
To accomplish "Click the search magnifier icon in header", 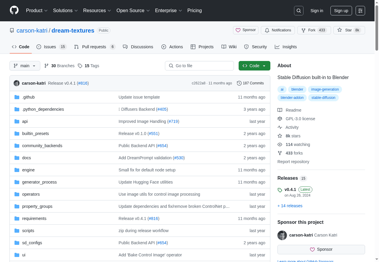I will [299, 11].
